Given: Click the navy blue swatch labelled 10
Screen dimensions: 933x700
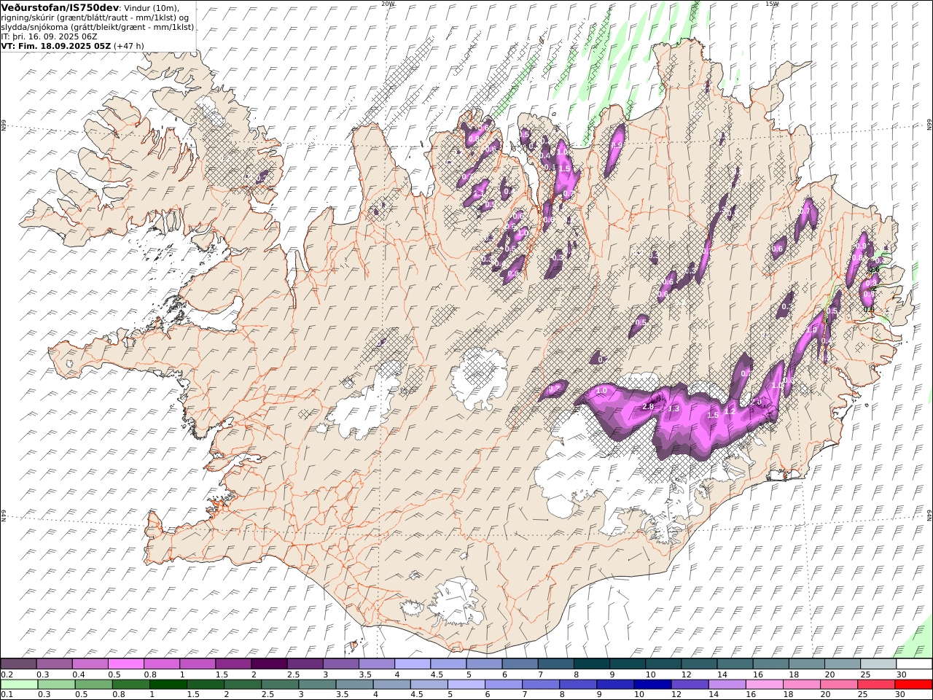Looking at the screenshot, I should tap(652, 685).
